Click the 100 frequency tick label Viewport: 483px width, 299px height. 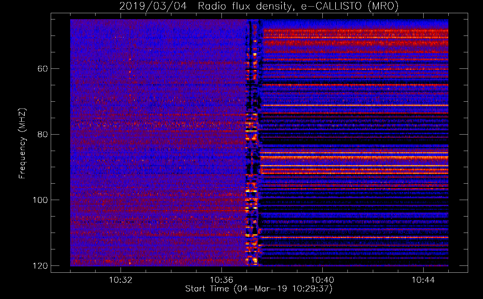pos(40,200)
